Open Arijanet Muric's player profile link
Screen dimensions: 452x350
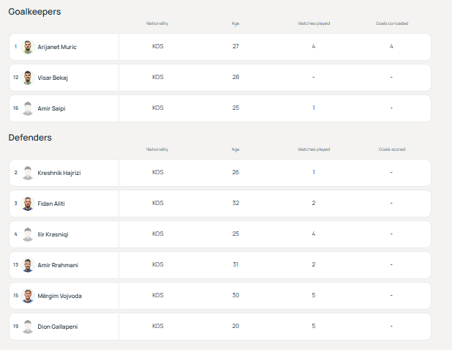coord(57,47)
